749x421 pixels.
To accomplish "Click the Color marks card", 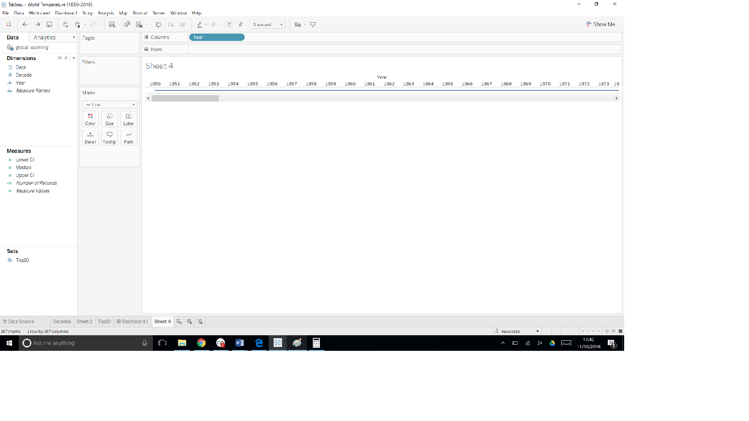I will (x=90, y=119).
